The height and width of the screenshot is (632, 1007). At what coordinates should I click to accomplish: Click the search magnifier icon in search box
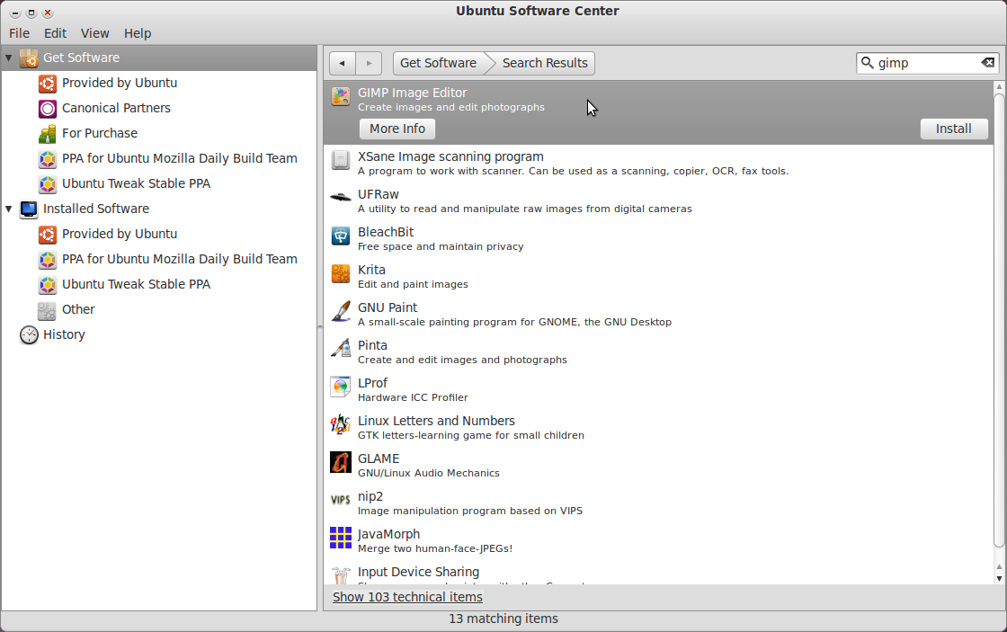point(867,62)
